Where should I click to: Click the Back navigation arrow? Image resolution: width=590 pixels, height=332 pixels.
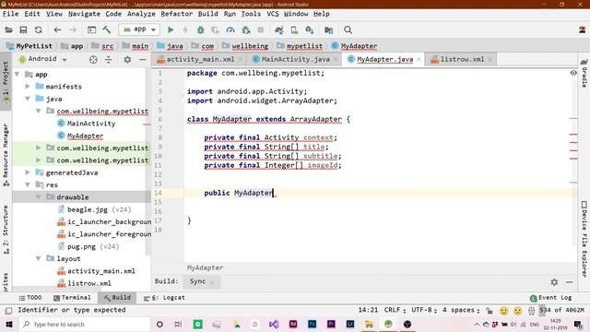57,30
